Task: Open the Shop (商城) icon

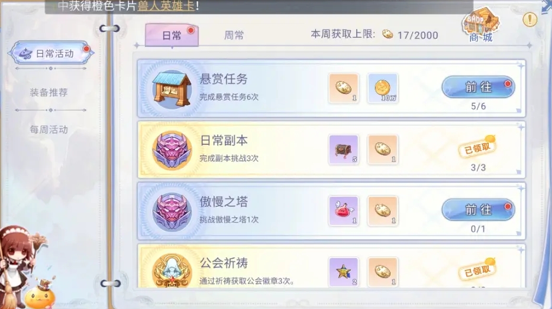Action: pos(480,25)
